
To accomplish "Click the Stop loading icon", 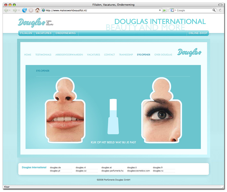I will 31,10.
